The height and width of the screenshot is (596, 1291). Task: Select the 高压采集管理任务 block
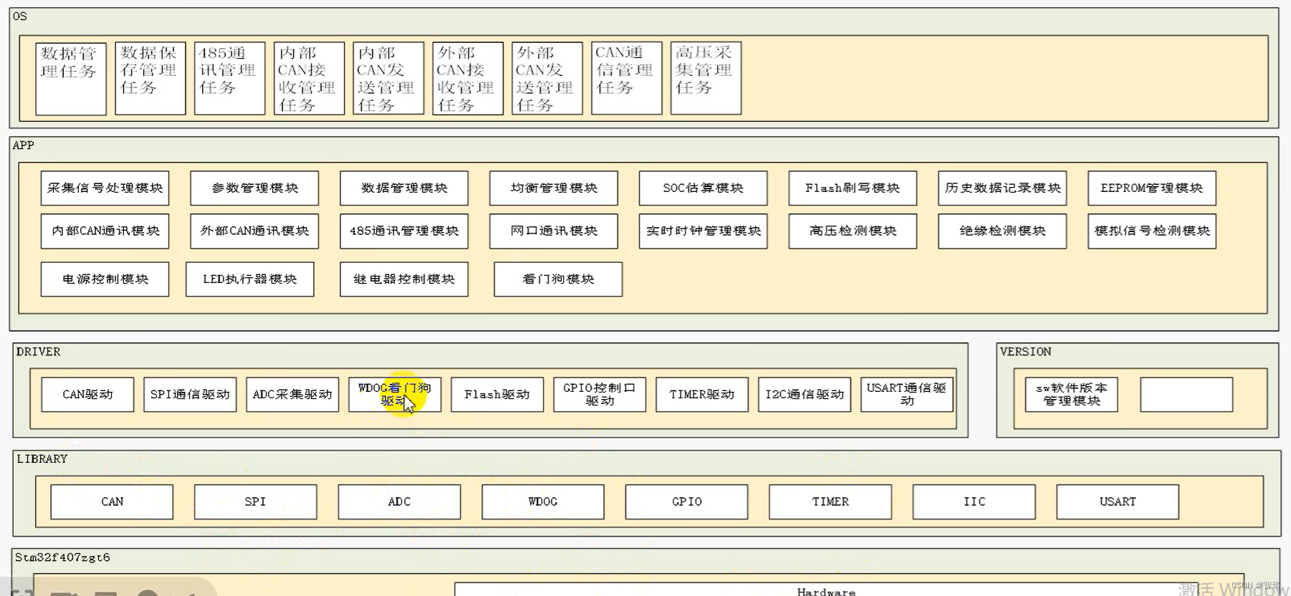coord(706,79)
